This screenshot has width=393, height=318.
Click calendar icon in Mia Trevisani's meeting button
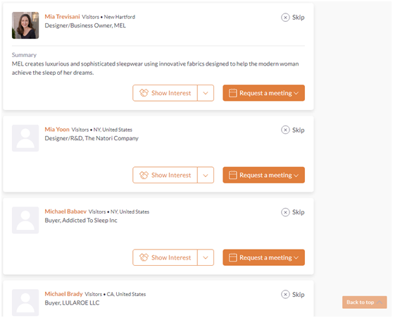[x=232, y=93]
